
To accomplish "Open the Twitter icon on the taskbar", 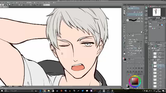I will tap(82, 91).
